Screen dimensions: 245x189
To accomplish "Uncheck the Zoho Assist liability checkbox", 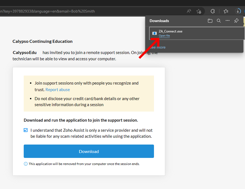I will (x=26, y=130).
